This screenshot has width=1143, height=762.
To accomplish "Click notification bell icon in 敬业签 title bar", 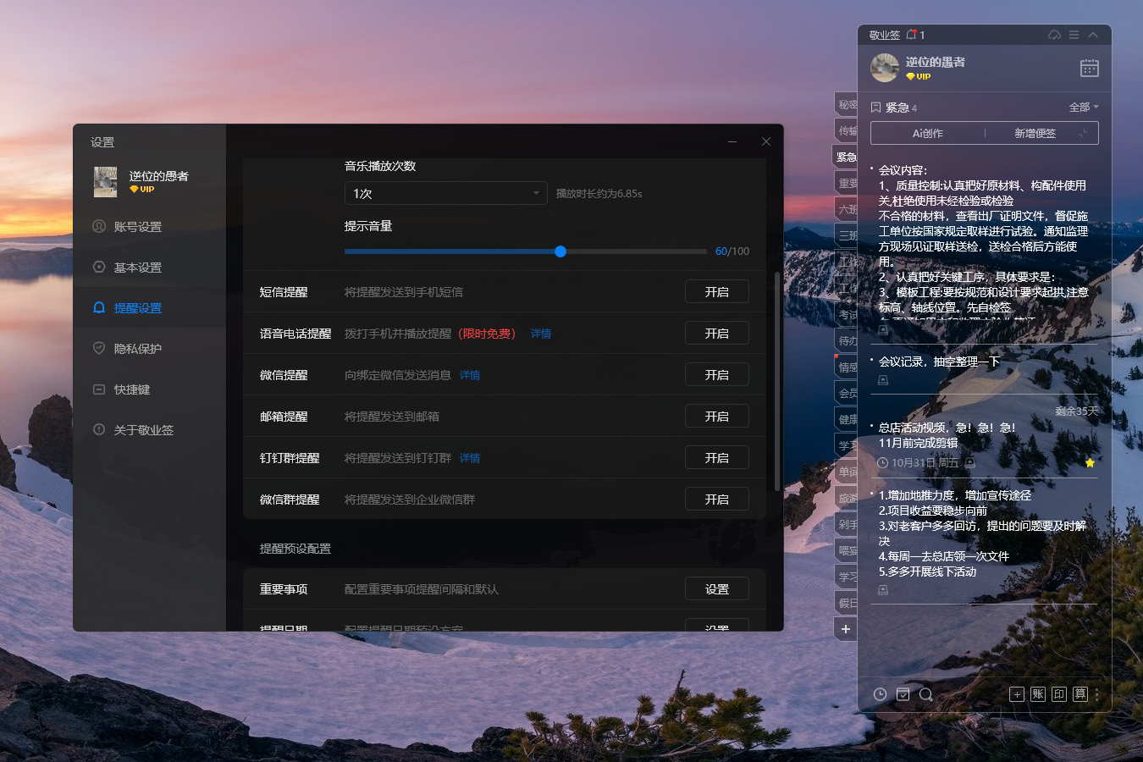I will [912, 35].
